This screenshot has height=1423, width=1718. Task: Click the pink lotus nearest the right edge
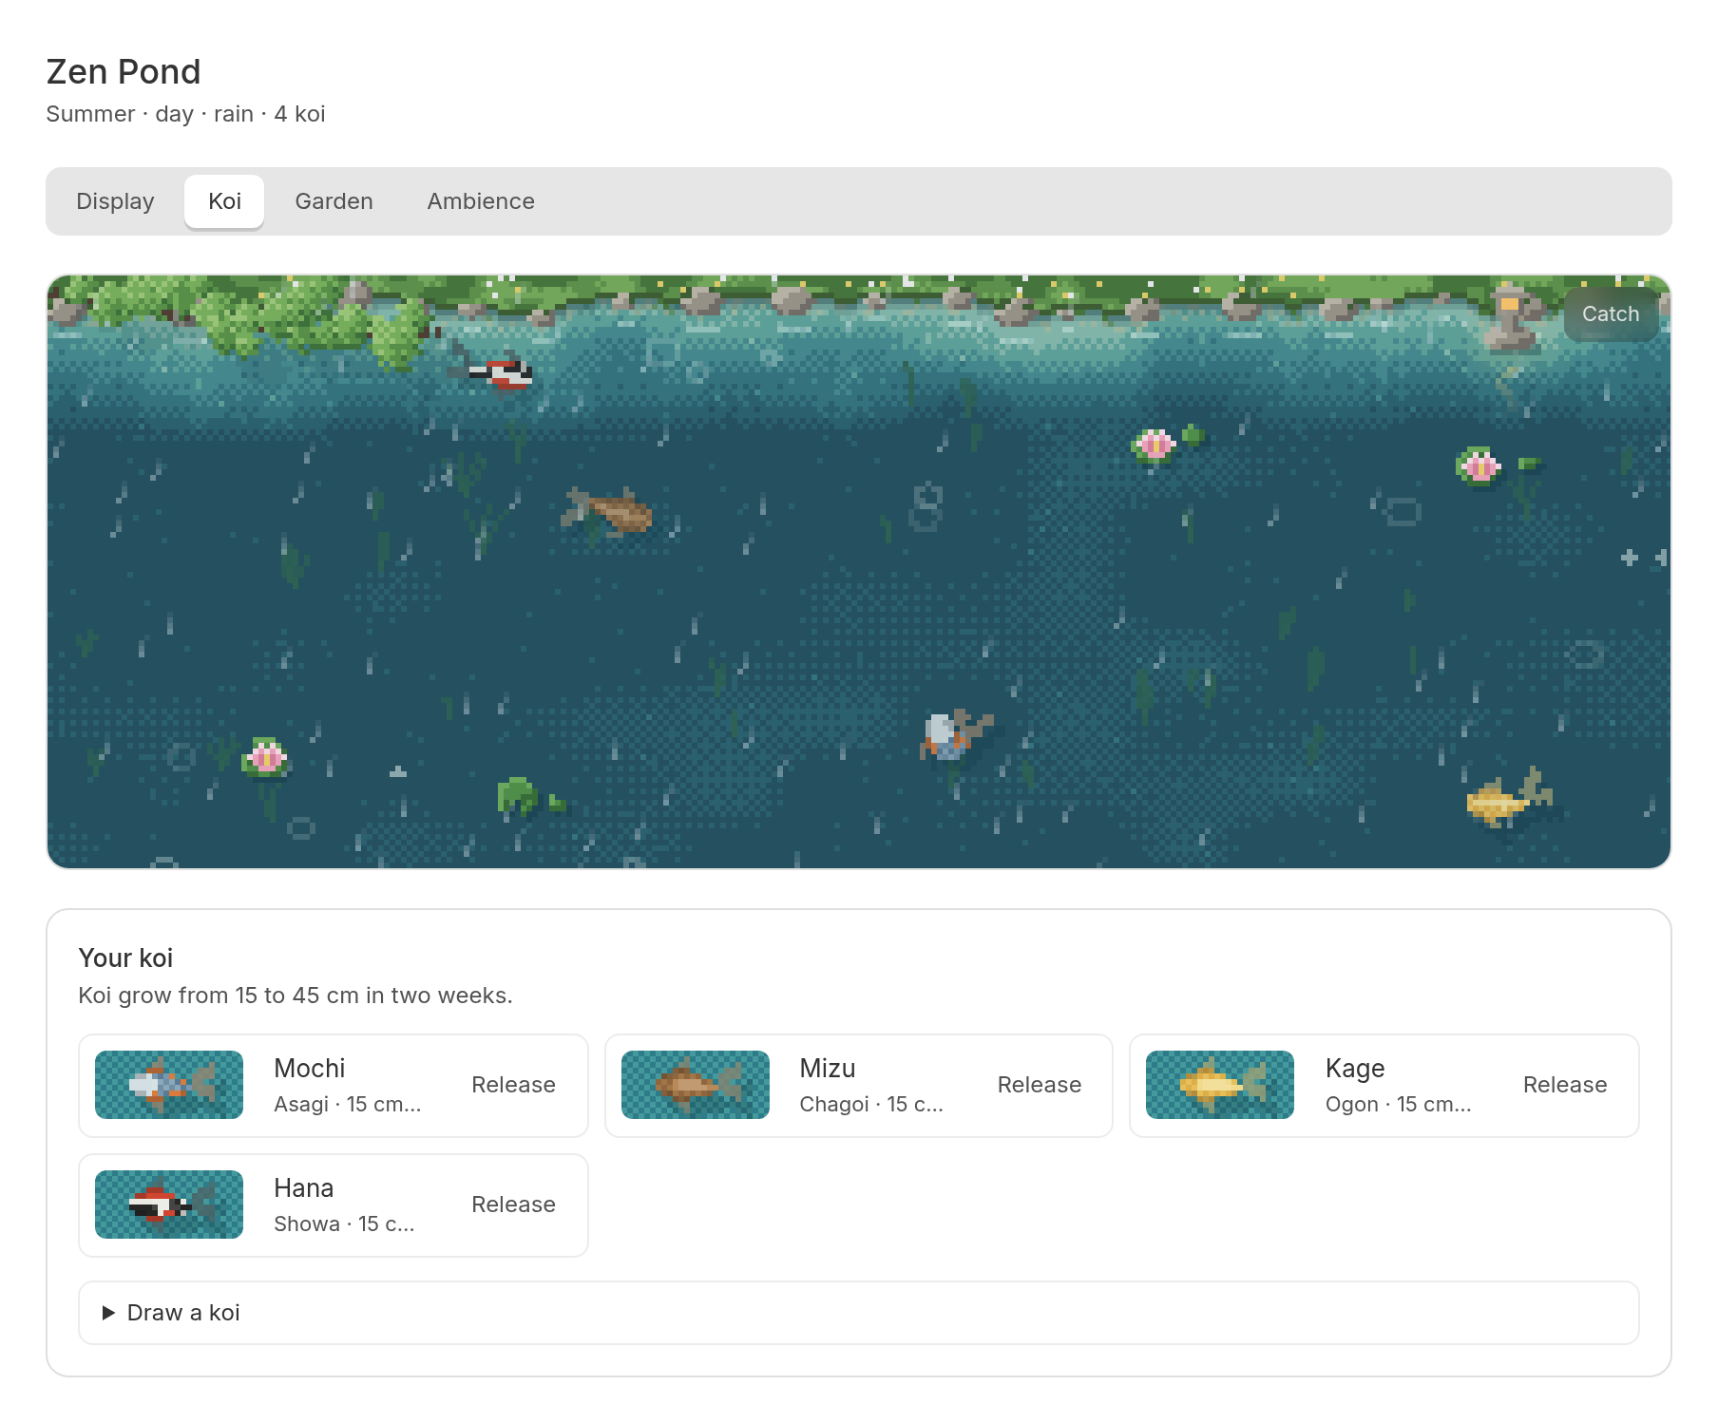point(1479,465)
